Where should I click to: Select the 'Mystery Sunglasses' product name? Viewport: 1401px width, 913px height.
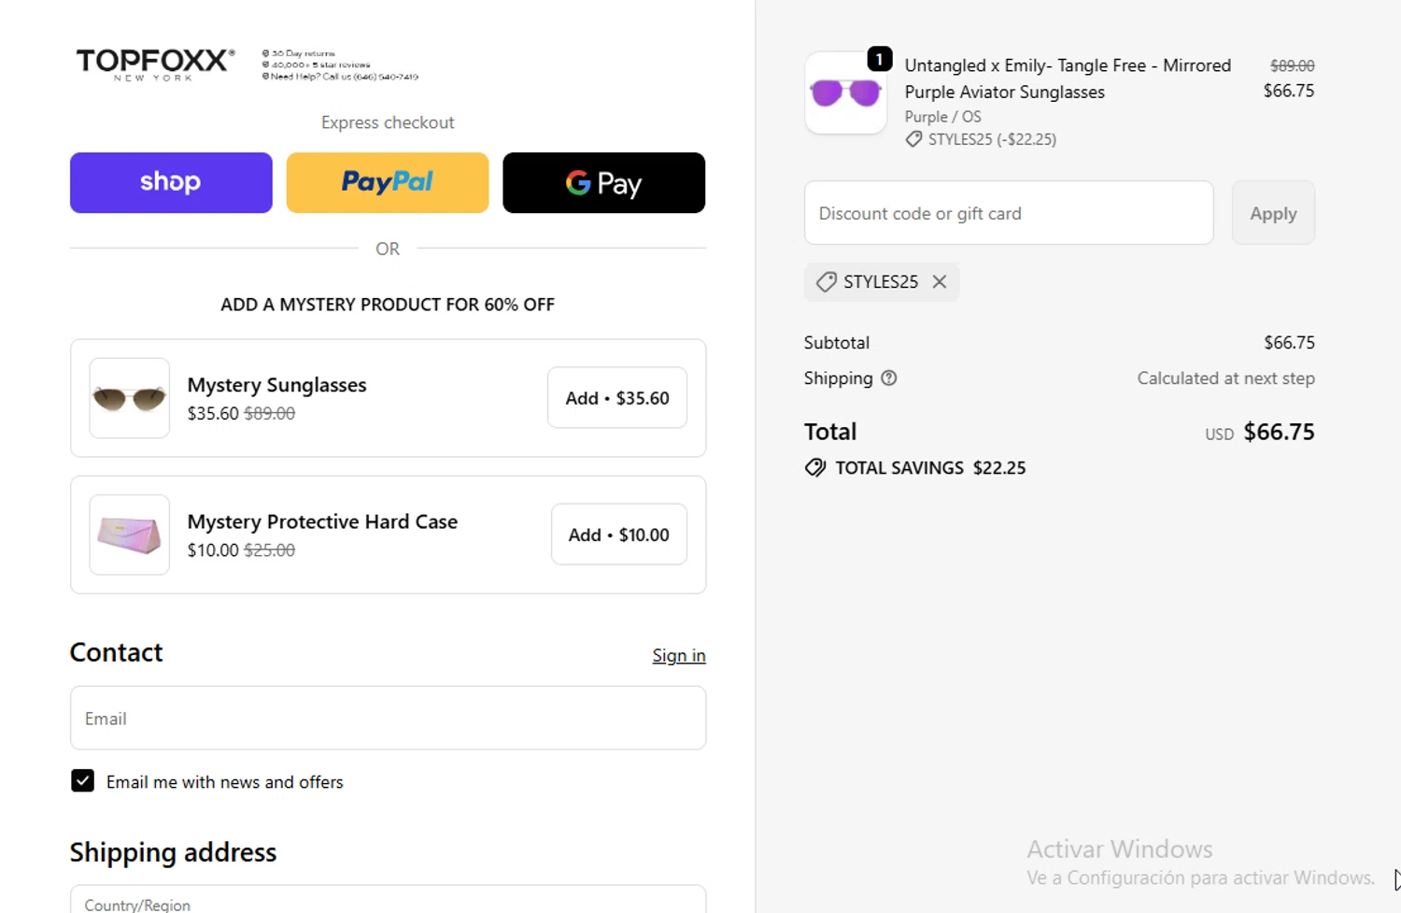(x=276, y=385)
